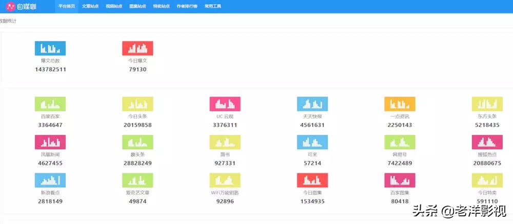Click the WiFi万能钥匙 value 92896

coord(225,201)
